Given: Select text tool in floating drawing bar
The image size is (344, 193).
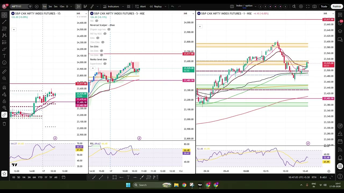Looking at the screenshot, I should click(x=128, y=177).
